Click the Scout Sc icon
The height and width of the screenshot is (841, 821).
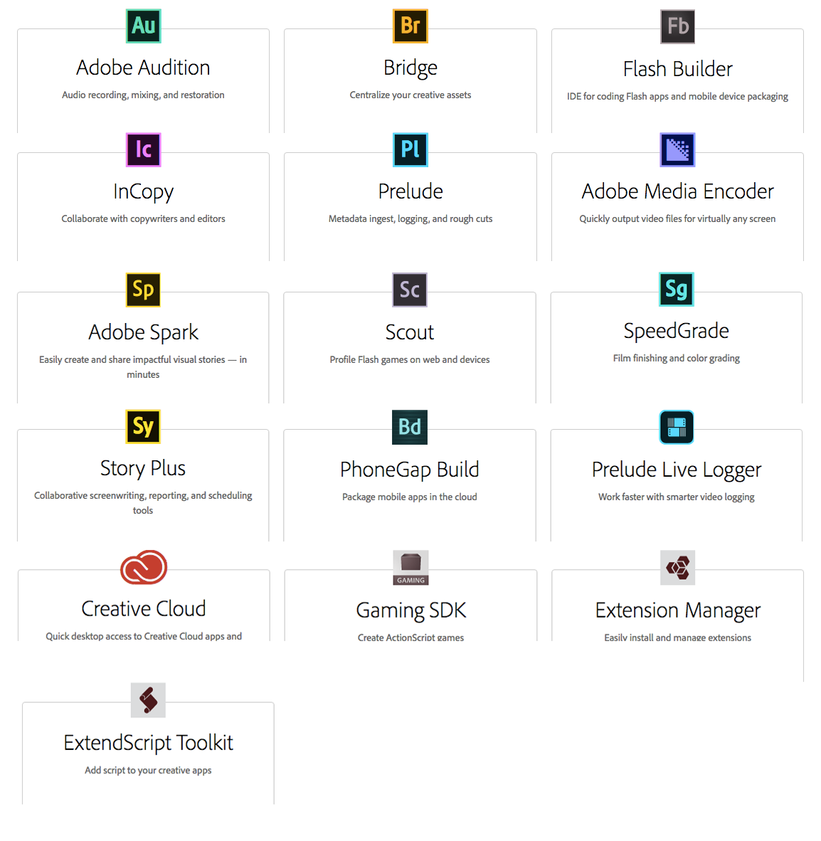pos(410,290)
